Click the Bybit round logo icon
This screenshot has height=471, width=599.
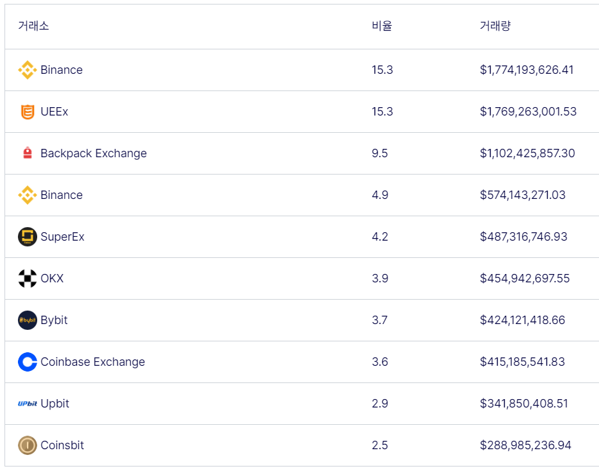[28, 320]
